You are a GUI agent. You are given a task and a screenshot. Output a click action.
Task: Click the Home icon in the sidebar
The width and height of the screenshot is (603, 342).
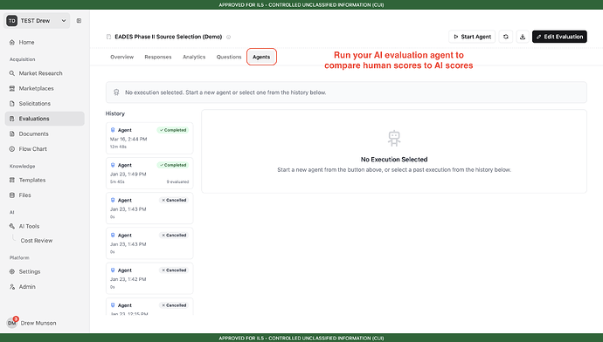point(12,42)
